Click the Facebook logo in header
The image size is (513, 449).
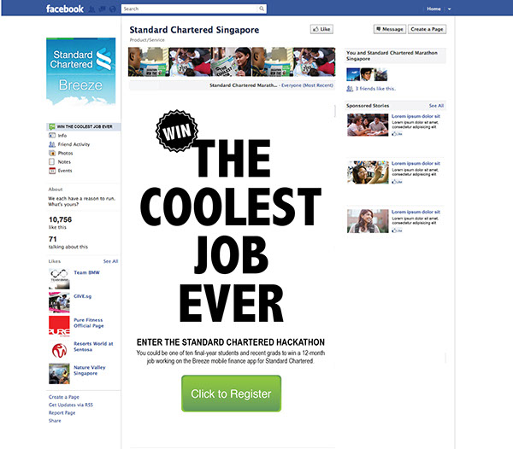(x=64, y=9)
